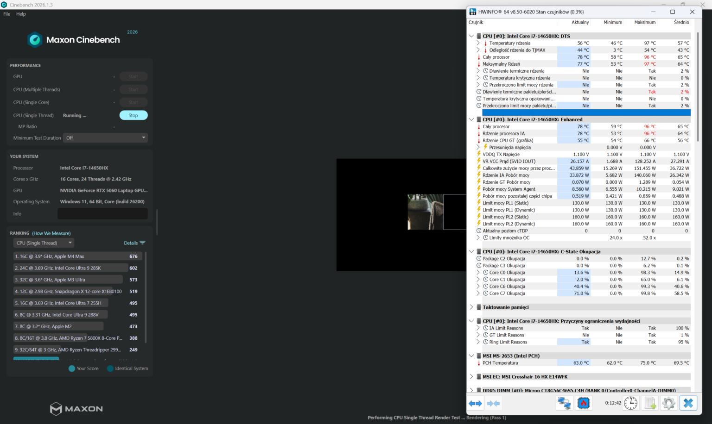Open the File menu in Cinebench
Screen dimensions: 712x424
(x=6, y=14)
